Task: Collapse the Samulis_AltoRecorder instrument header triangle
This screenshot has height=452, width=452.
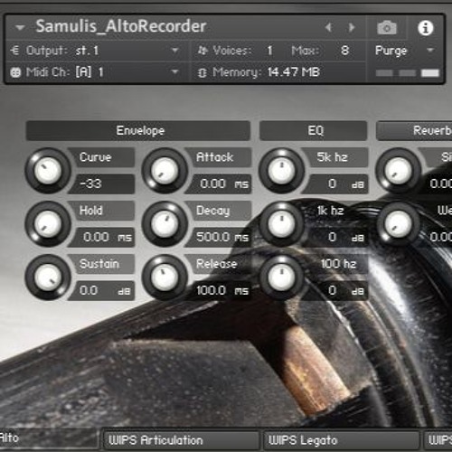Action: click(x=20, y=28)
